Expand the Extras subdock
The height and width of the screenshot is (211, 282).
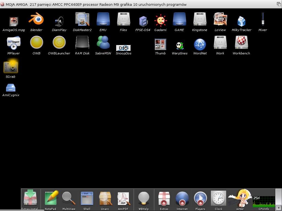(164, 198)
